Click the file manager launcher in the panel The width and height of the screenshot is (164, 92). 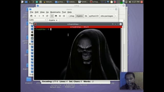[40, 2]
